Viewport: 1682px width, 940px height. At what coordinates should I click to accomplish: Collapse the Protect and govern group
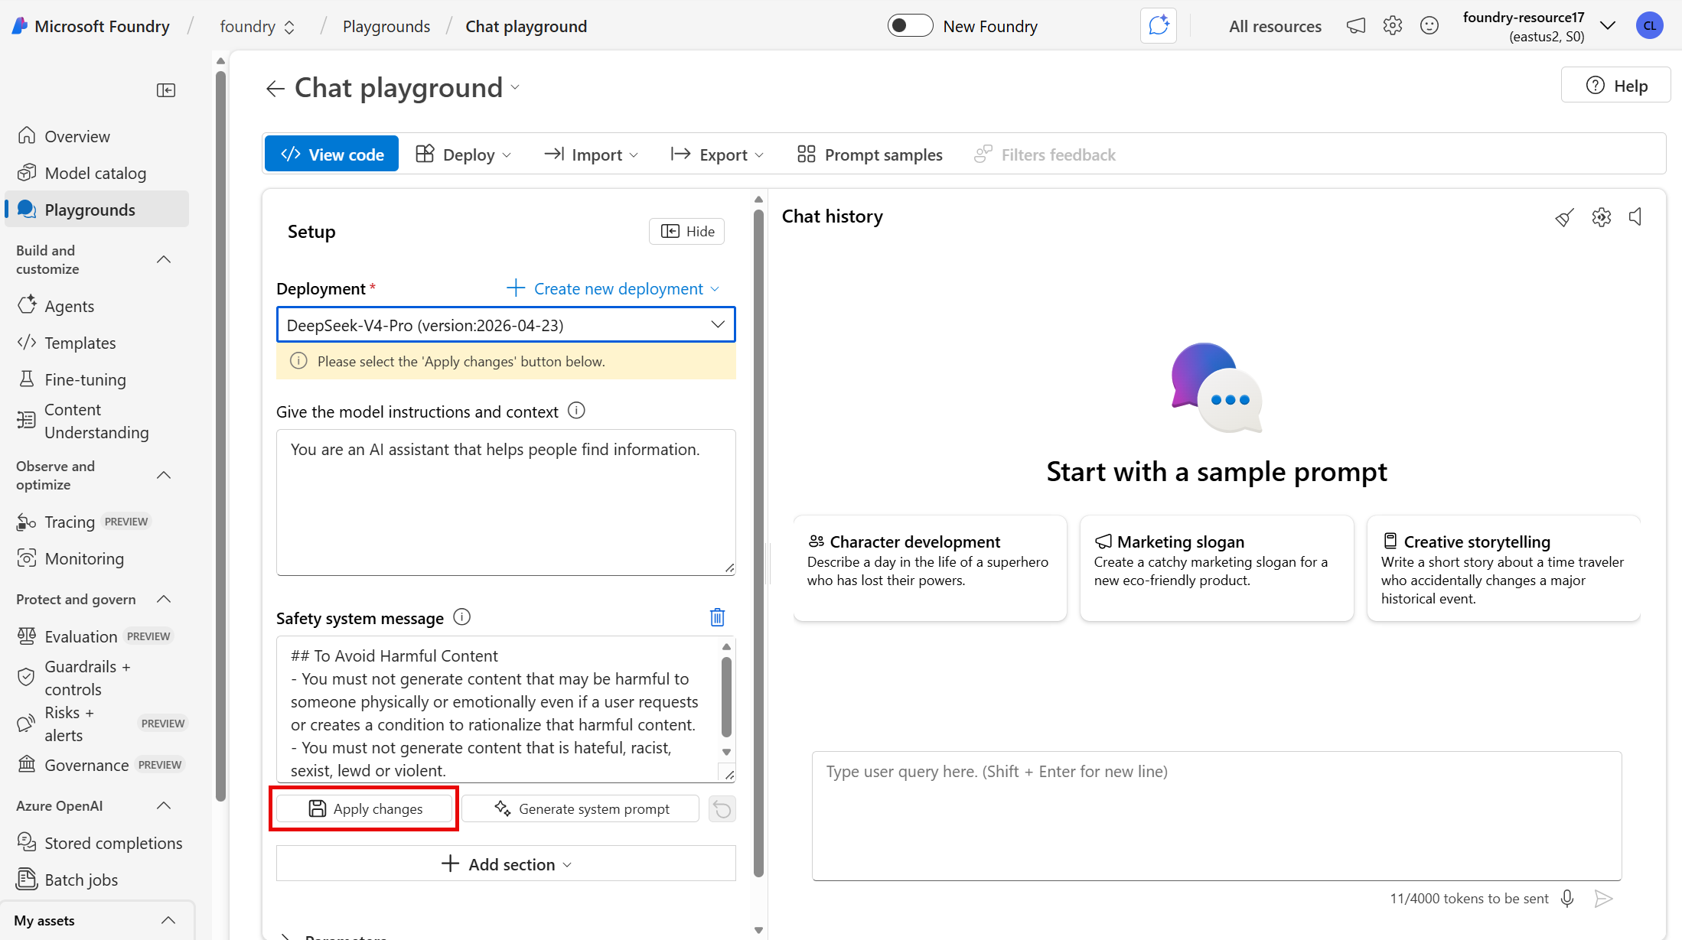click(164, 599)
